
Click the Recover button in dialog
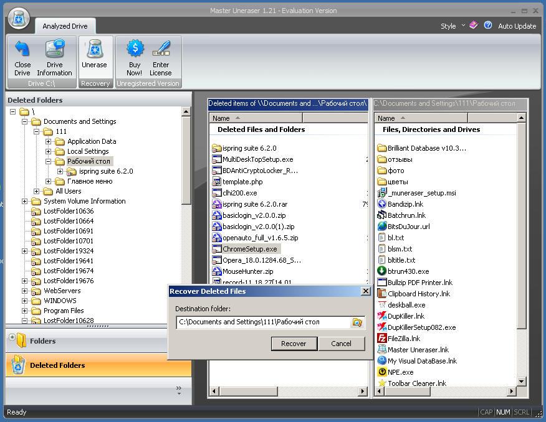[294, 344]
